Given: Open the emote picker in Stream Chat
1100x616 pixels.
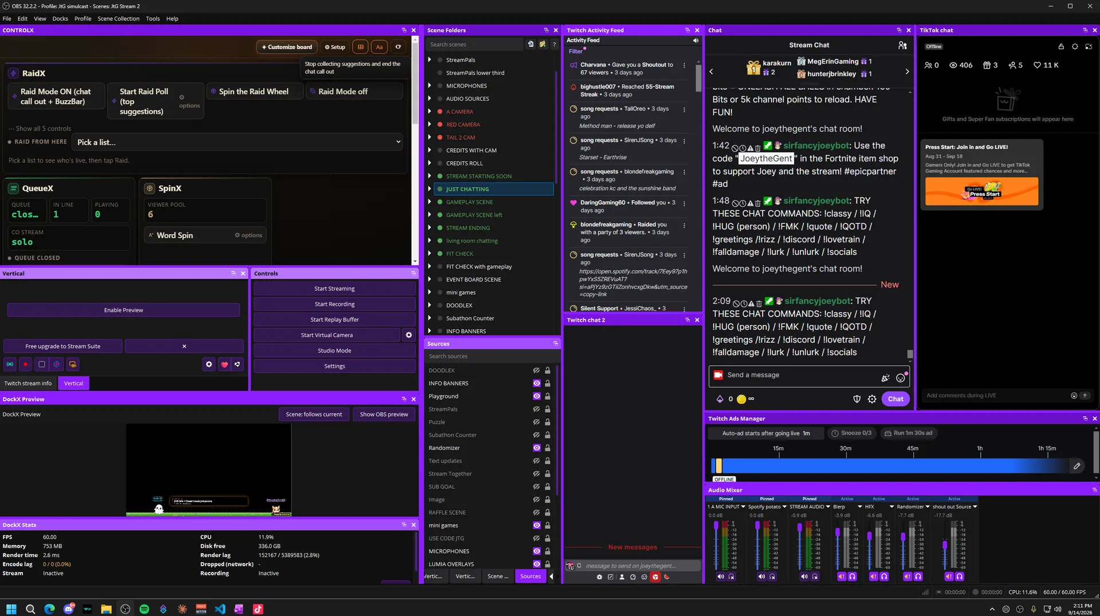Looking at the screenshot, I should [x=901, y=377].
